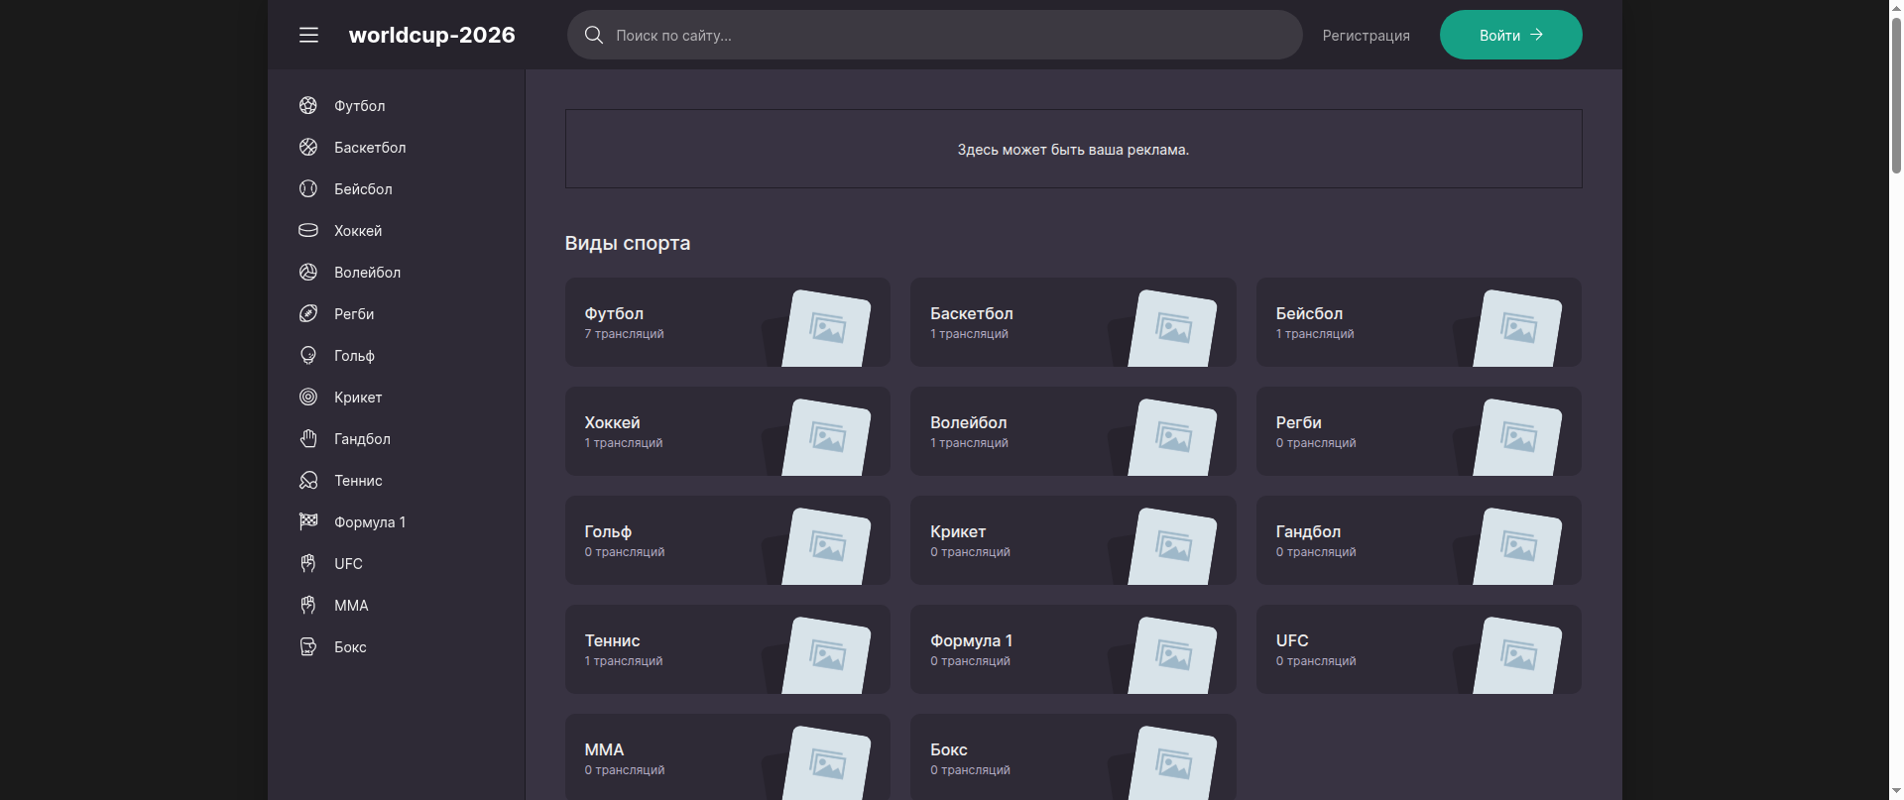Screen dimensions: 1904x800
Task: Click the handball hand icon in sidebar
Action: (308, 438)
